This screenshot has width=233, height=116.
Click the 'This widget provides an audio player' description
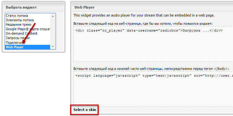pos(144,15)
